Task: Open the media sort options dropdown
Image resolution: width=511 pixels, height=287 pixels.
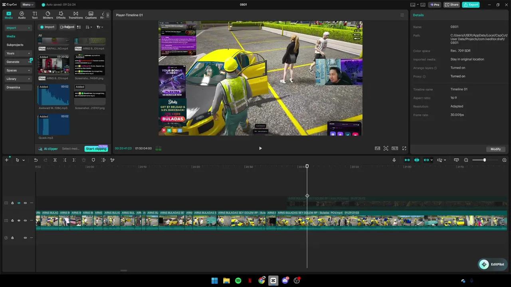Action: pos(89,27)
